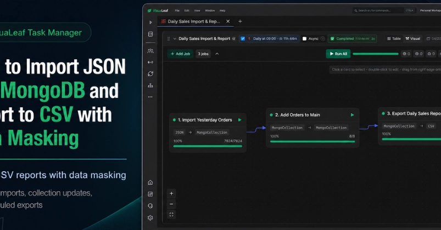Collapse the Daily Sales Import & Report chevron

click(x=175, y=39)
